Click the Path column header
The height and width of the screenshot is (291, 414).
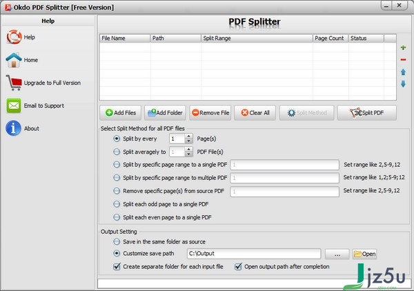point(175,38)
